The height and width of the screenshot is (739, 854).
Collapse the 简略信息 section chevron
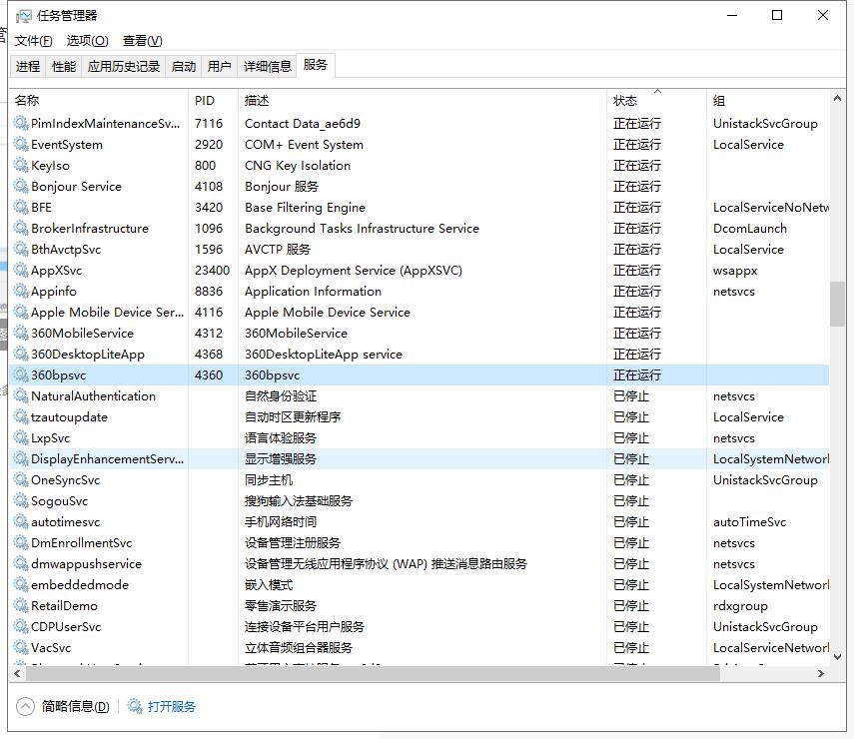pos(22,705)
